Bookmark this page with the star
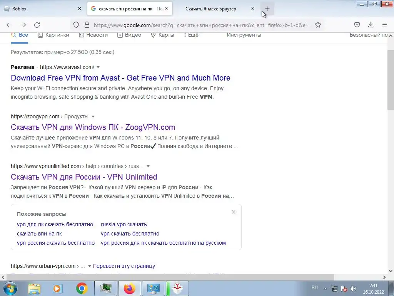This screenshot has width=394, height=296. pos(317,25)
